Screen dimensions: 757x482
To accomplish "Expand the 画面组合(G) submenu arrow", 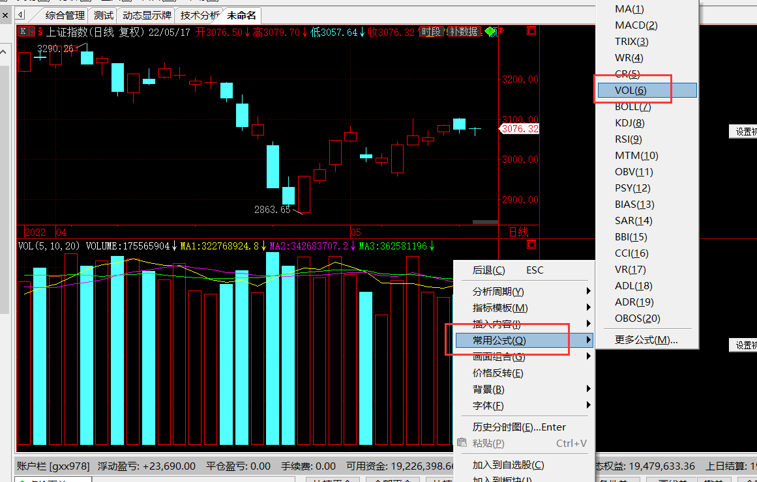I will (x=588, y=356).
